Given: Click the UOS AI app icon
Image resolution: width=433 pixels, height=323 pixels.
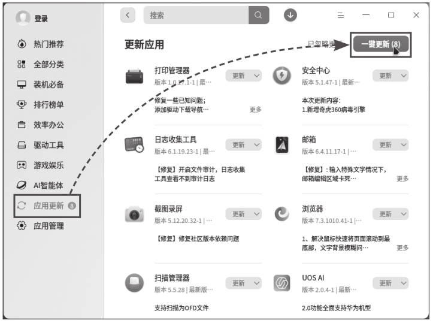Looking at the screenshot, I should (281, 283).
